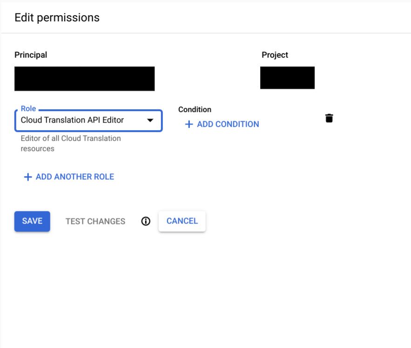Click the 'Editor of all Cloud Translation resources' description
Screen dimensions: 411x348
coord(71,144)
